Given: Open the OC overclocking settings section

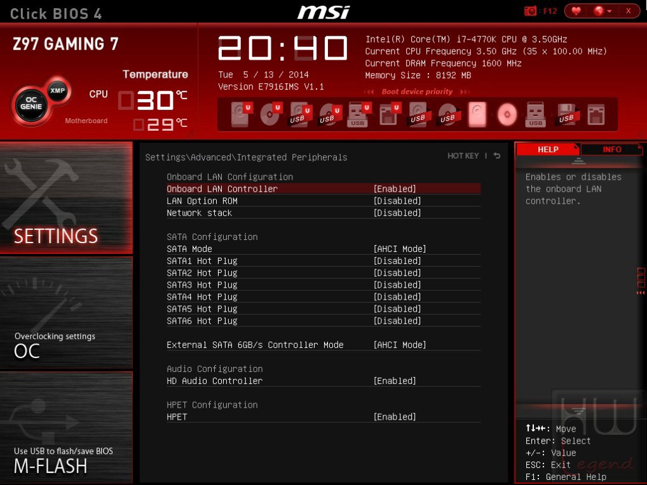Looking at the screenshot, I should point(66,313).
